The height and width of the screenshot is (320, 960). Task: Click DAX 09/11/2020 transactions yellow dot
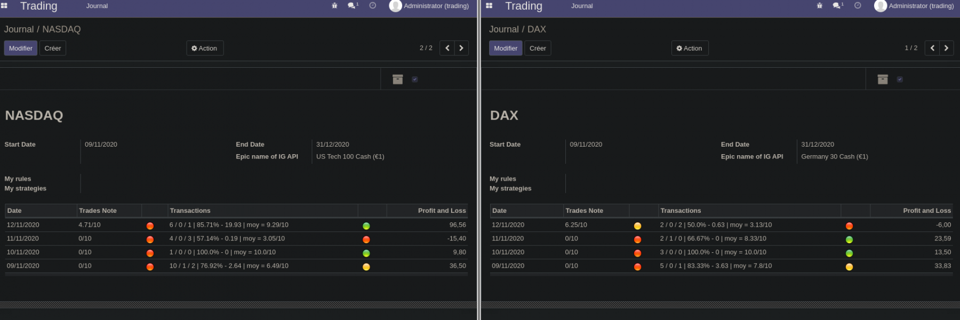[x=849, y=267]
